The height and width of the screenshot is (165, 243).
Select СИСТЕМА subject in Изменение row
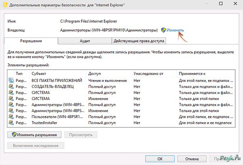(x=40, y=99)
